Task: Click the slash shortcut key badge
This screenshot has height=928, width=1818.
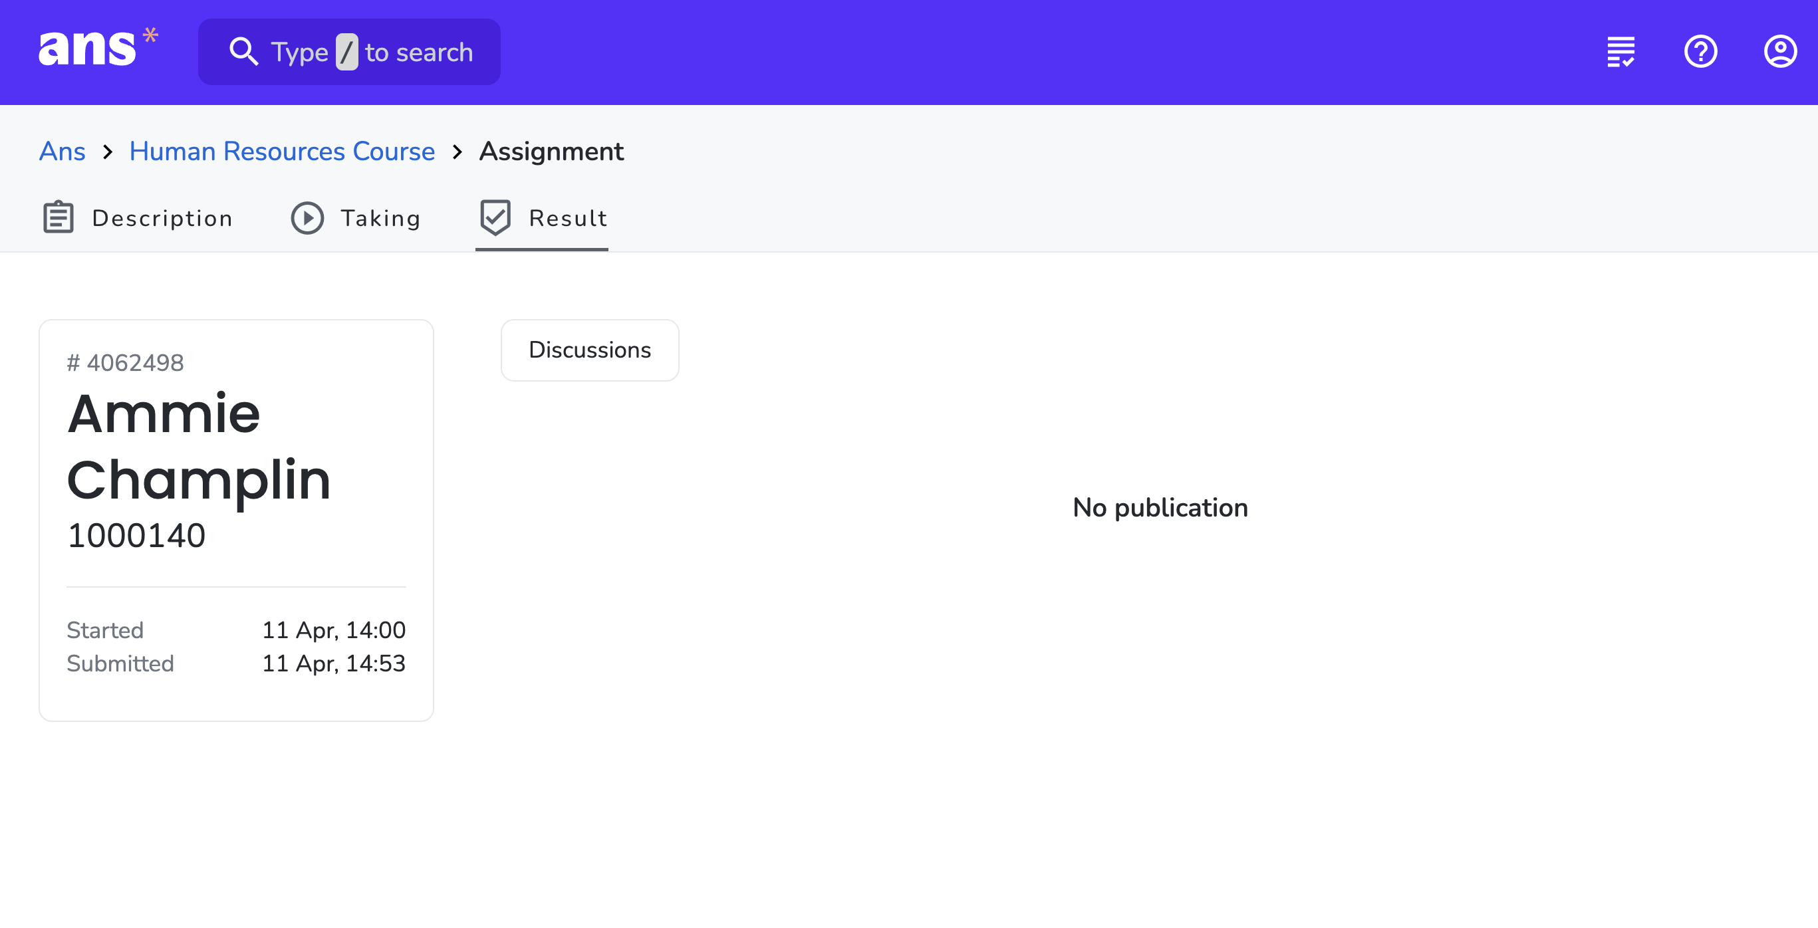Action: coord(346,53)
